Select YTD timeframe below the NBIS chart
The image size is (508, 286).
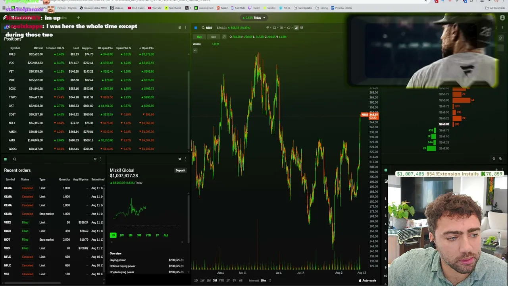[x=221, y=280]
